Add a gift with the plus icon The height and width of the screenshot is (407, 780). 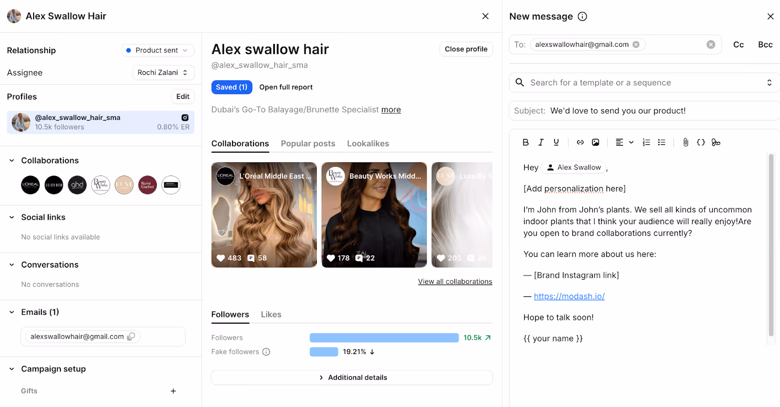[173, 391]
